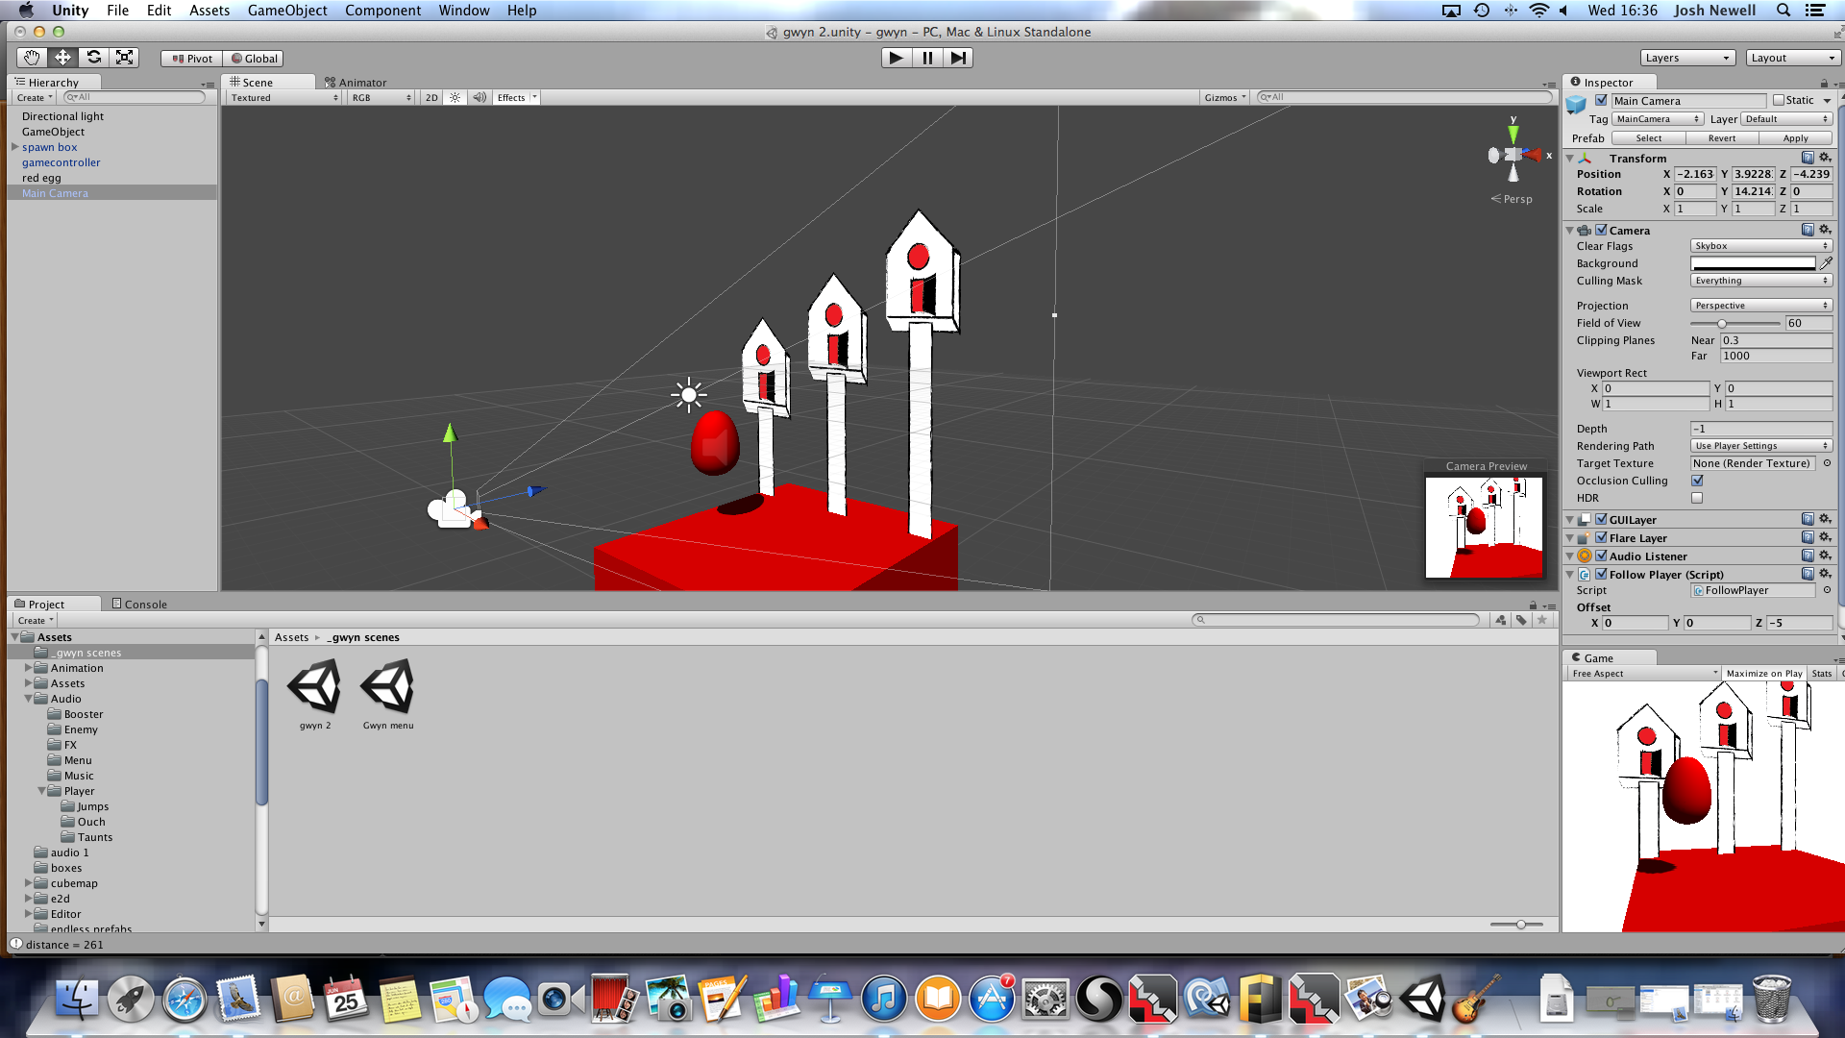Enable the HDR checkbox

(x=1697, y=498)
